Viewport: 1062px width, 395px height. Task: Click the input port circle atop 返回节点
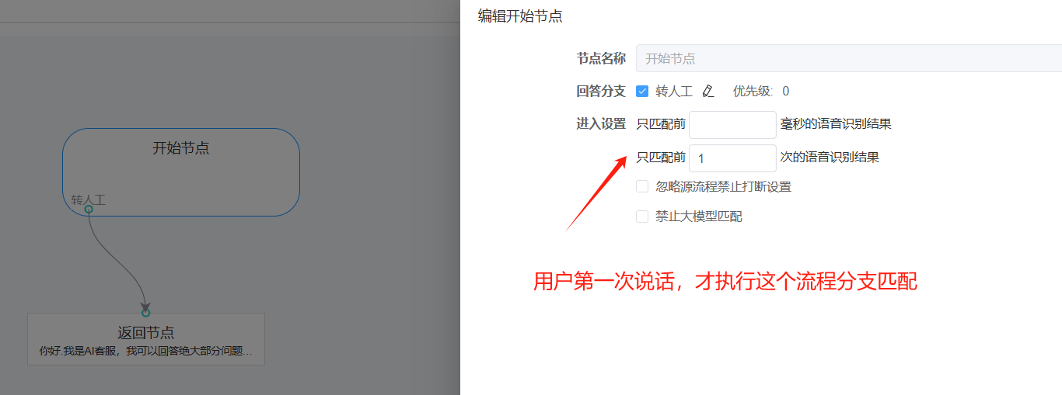[145, 313]
